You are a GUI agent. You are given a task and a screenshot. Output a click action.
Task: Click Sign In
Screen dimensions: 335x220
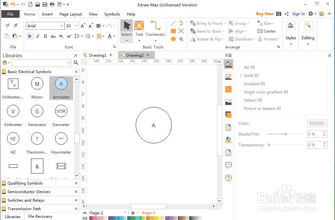(x=299, y=14)
